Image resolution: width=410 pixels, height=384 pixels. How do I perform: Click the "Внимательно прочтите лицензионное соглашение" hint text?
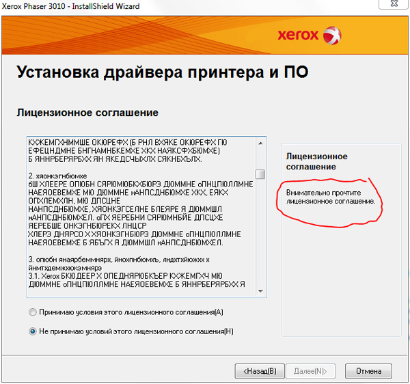click(x=330, y=197)
